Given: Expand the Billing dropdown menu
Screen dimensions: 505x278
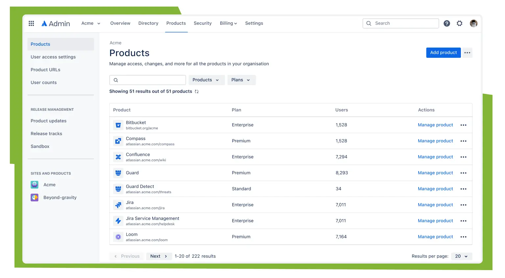Looking at the screenshot, I should (228, 23).
